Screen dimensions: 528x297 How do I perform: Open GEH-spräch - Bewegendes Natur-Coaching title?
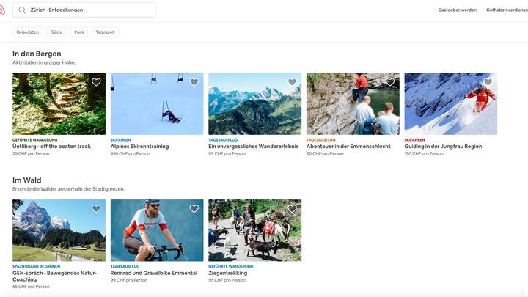pyautogui.click(x=54, y=276)
